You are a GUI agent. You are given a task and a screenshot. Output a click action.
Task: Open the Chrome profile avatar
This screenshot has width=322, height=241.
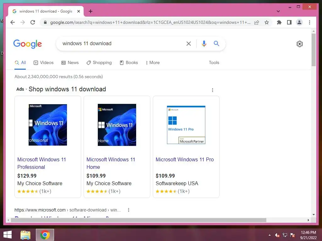(x=299, y=22)
